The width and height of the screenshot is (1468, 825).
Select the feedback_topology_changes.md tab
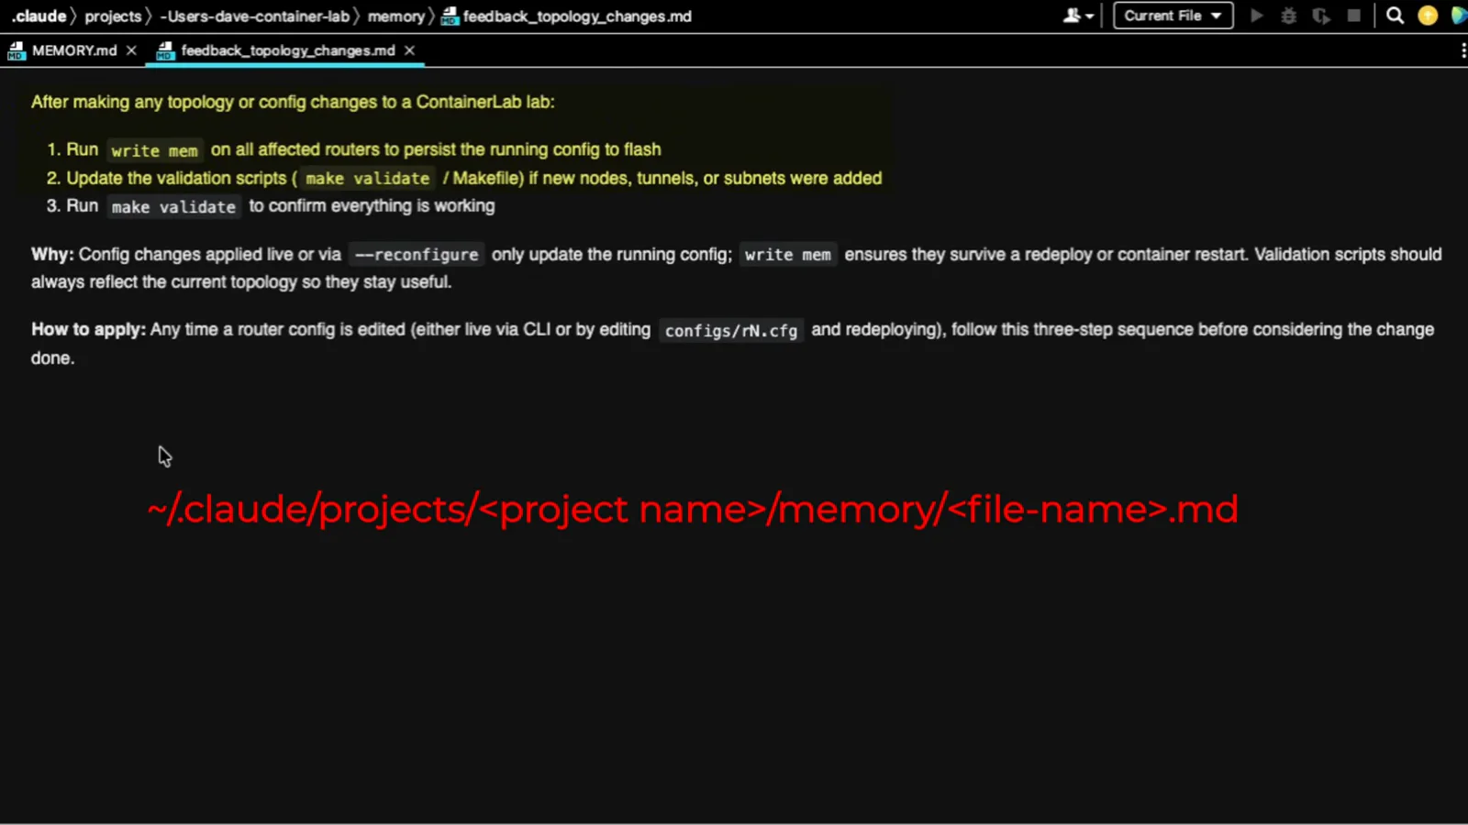click(287, 50)
